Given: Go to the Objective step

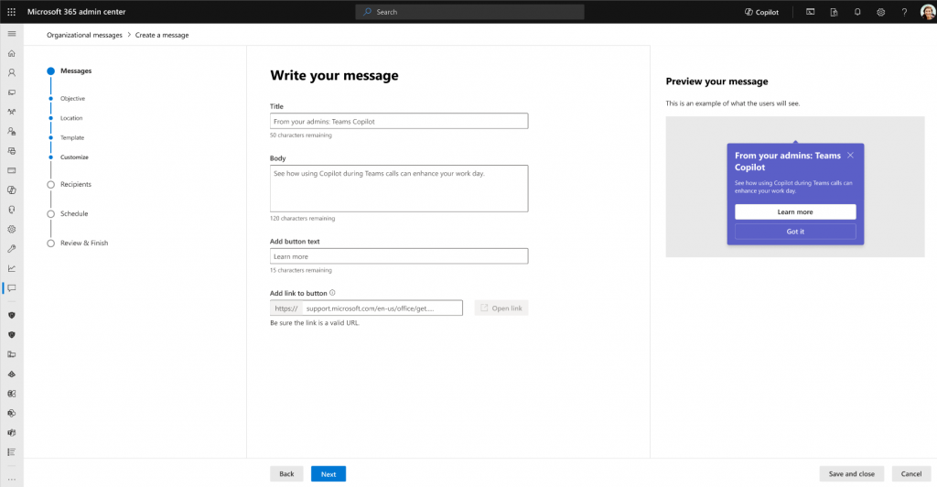Looking at the screenshot, I should coord(72,99).
